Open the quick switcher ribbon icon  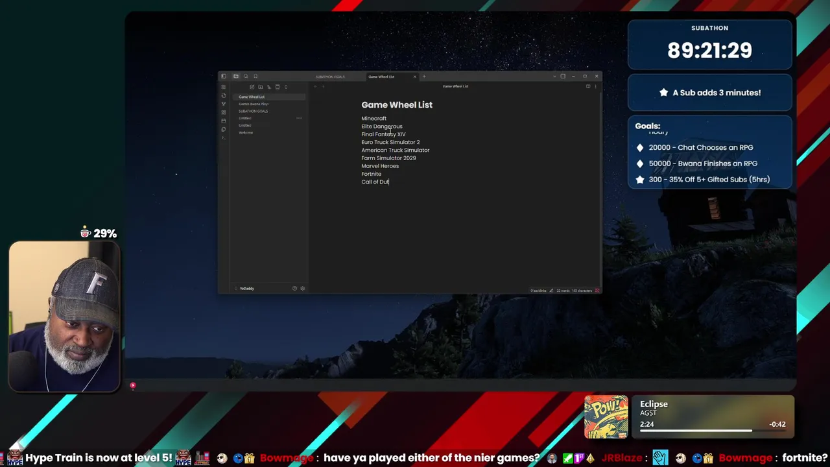[224, 87]
